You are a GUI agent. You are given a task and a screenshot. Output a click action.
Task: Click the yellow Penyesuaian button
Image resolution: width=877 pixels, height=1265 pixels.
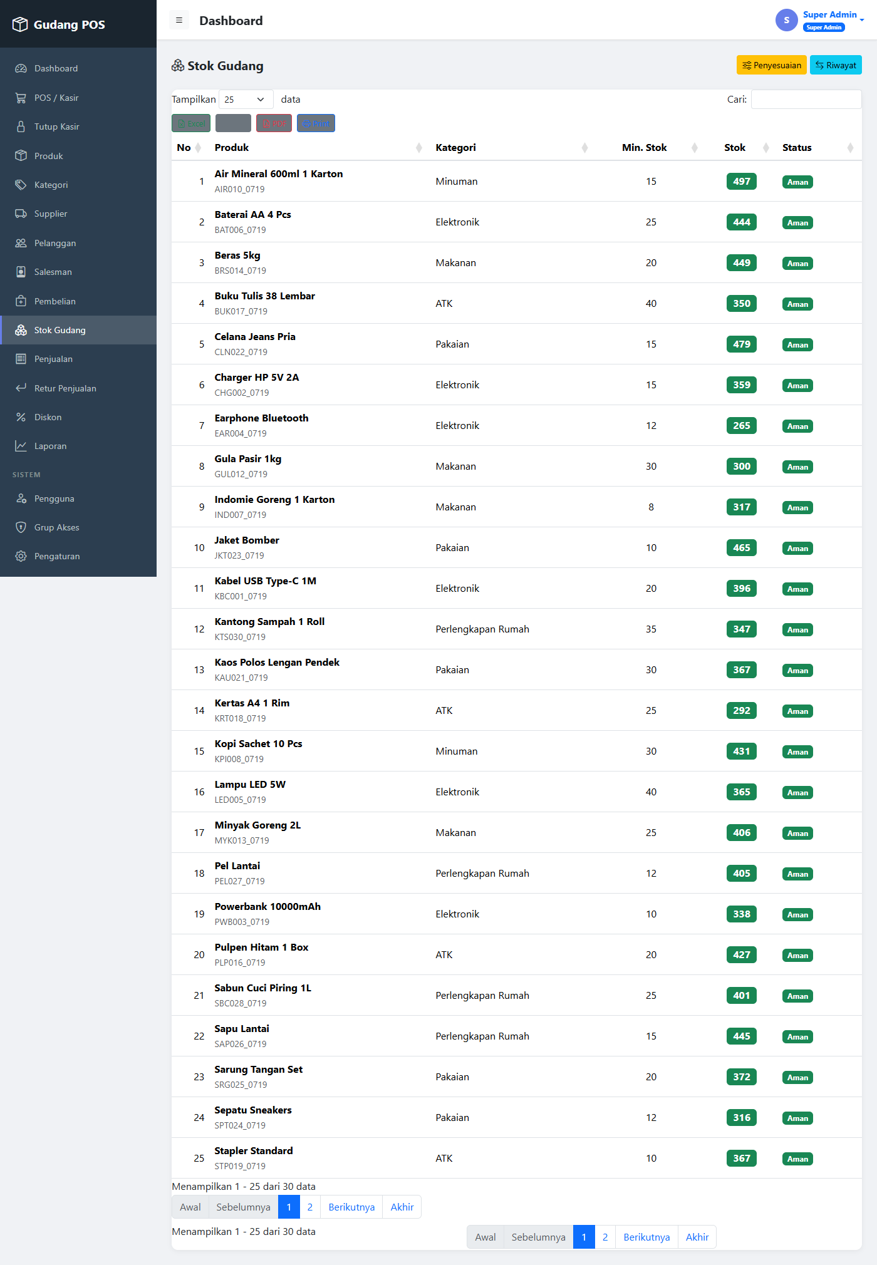tap(771, 65)
